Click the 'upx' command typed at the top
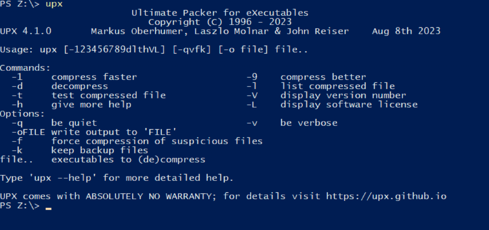The image size is (489, 230). point(53,4)
